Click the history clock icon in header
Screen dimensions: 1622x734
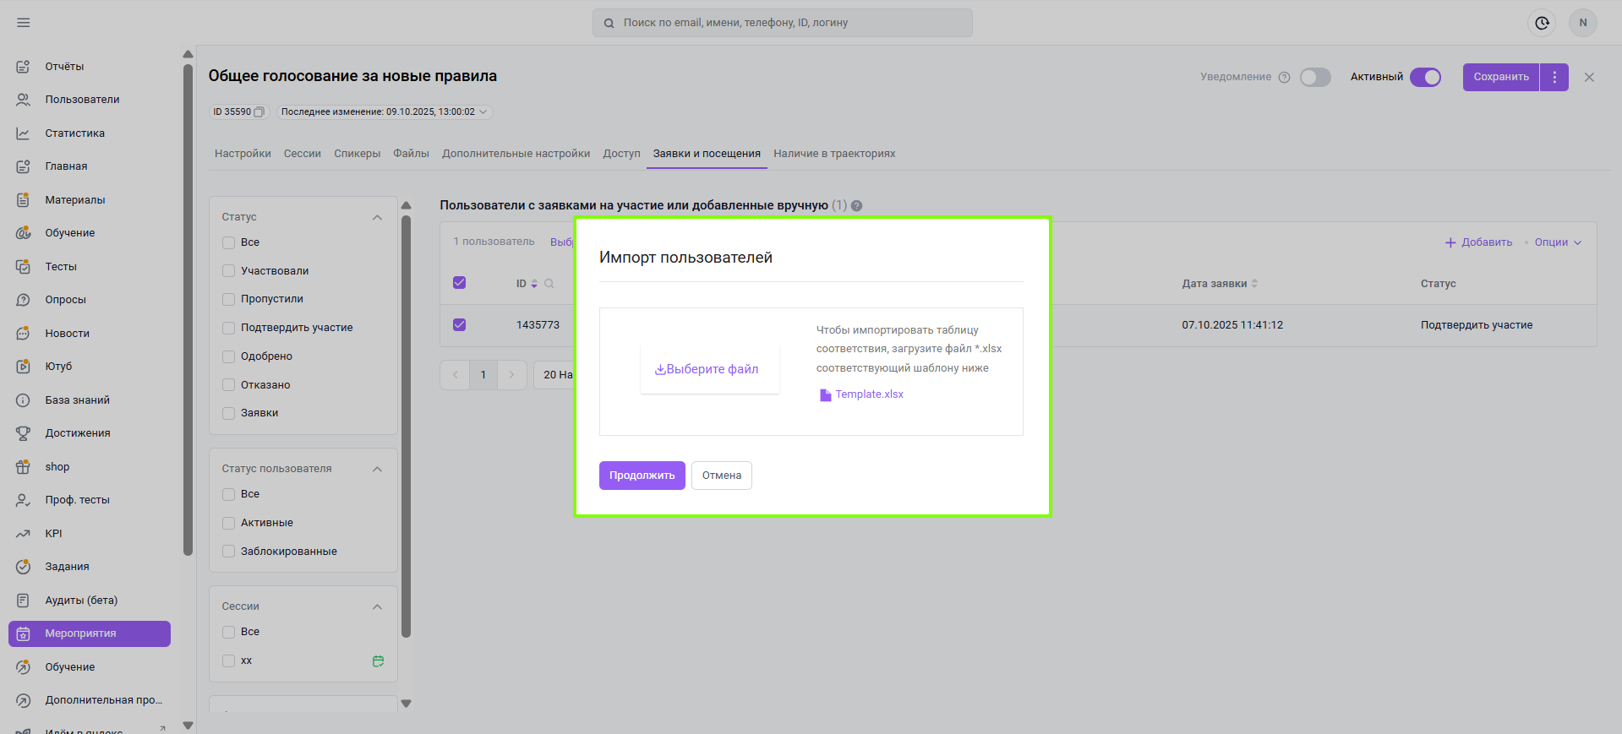(x=1542, y=23)
